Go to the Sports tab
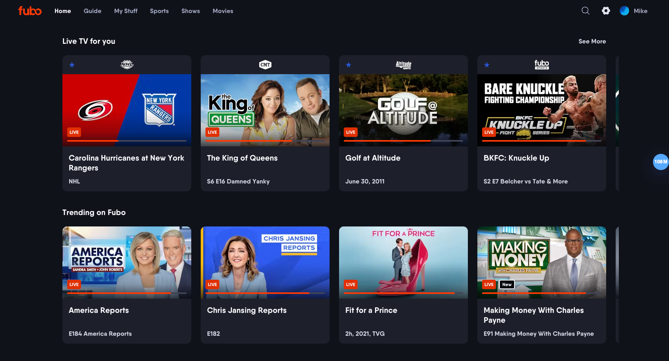This screenshot has width=669, height=361. click(x=159, y=11)
